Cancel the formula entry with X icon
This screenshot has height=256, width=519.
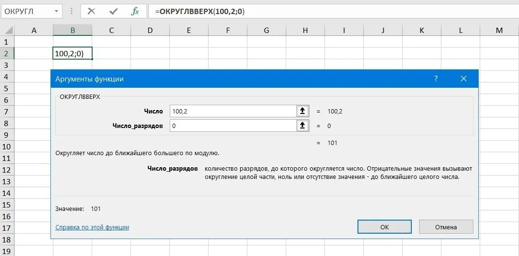click(92, 12)
